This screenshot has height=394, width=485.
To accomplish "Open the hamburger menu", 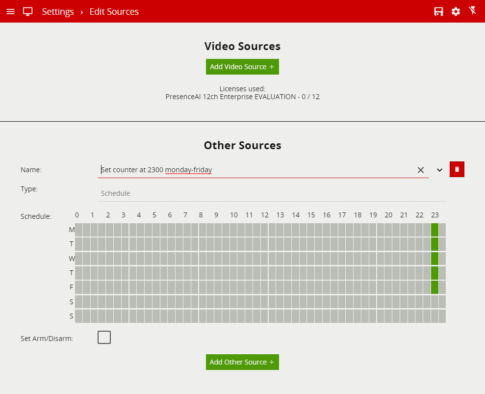I will (x=10, y=11).
